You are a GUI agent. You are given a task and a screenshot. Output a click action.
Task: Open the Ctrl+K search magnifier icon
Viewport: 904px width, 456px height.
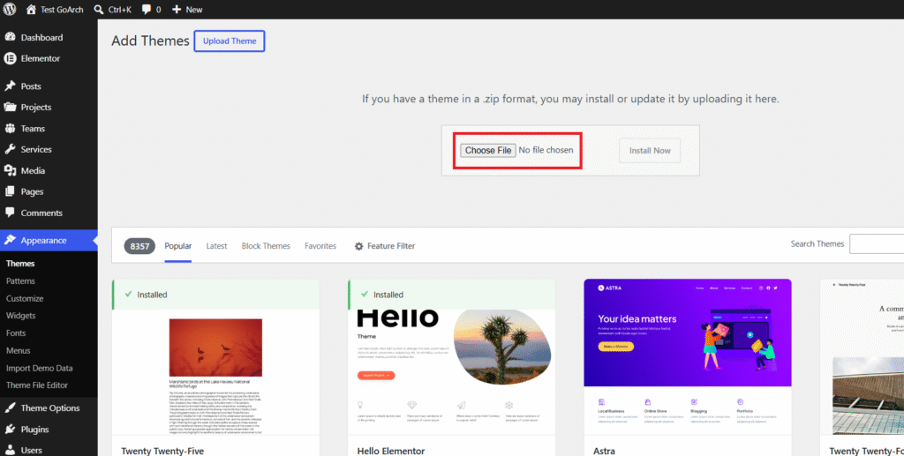99,9
